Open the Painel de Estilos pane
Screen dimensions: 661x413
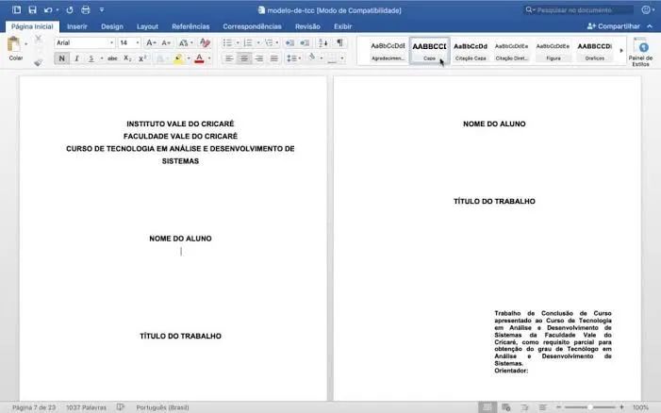[x=640, y=51]
